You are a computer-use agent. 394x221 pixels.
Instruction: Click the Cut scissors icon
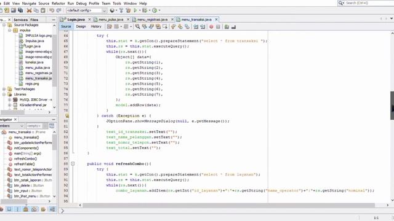coord(30,10)
